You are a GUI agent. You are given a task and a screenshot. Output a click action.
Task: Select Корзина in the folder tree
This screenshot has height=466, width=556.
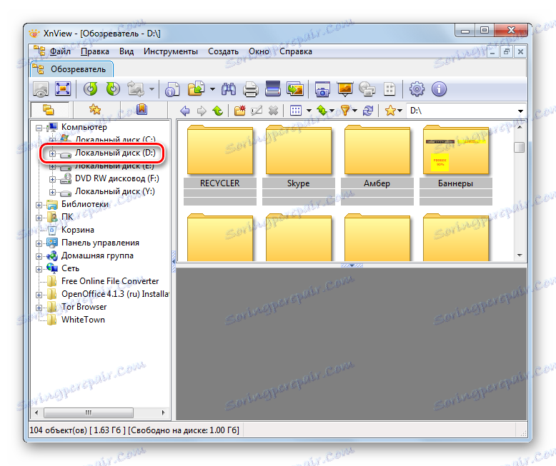(x=78, y=231)
